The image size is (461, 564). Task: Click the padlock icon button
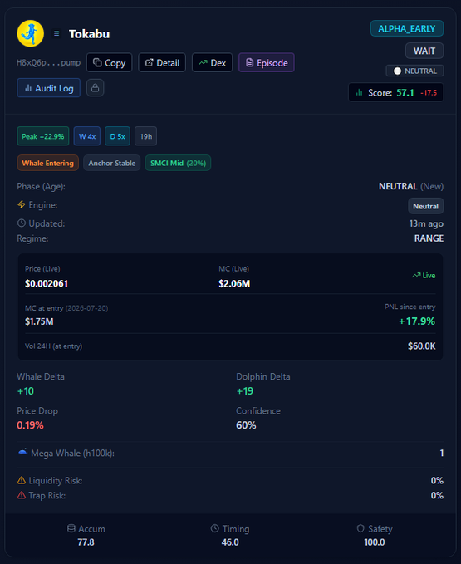pyautogui.click(x=96, y=88)
